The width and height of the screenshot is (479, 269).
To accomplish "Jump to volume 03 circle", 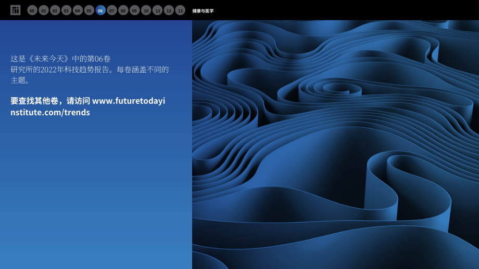I will [x=66, y=10].
